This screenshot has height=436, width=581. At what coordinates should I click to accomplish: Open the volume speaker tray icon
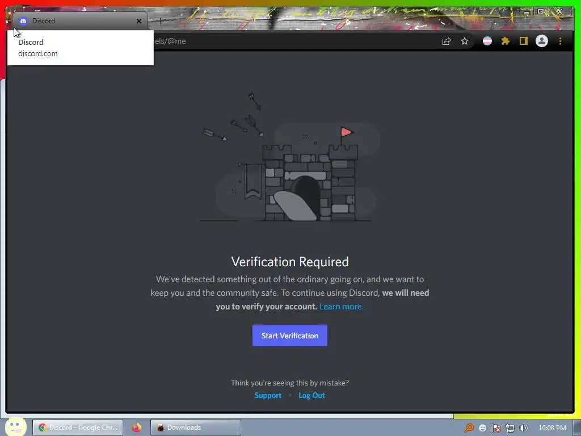(524, 428)
